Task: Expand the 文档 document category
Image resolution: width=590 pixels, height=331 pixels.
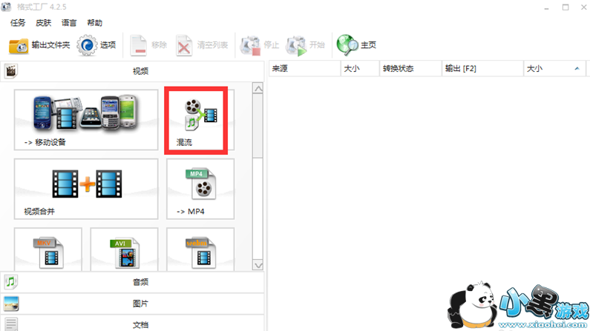Action: point(132,324)
